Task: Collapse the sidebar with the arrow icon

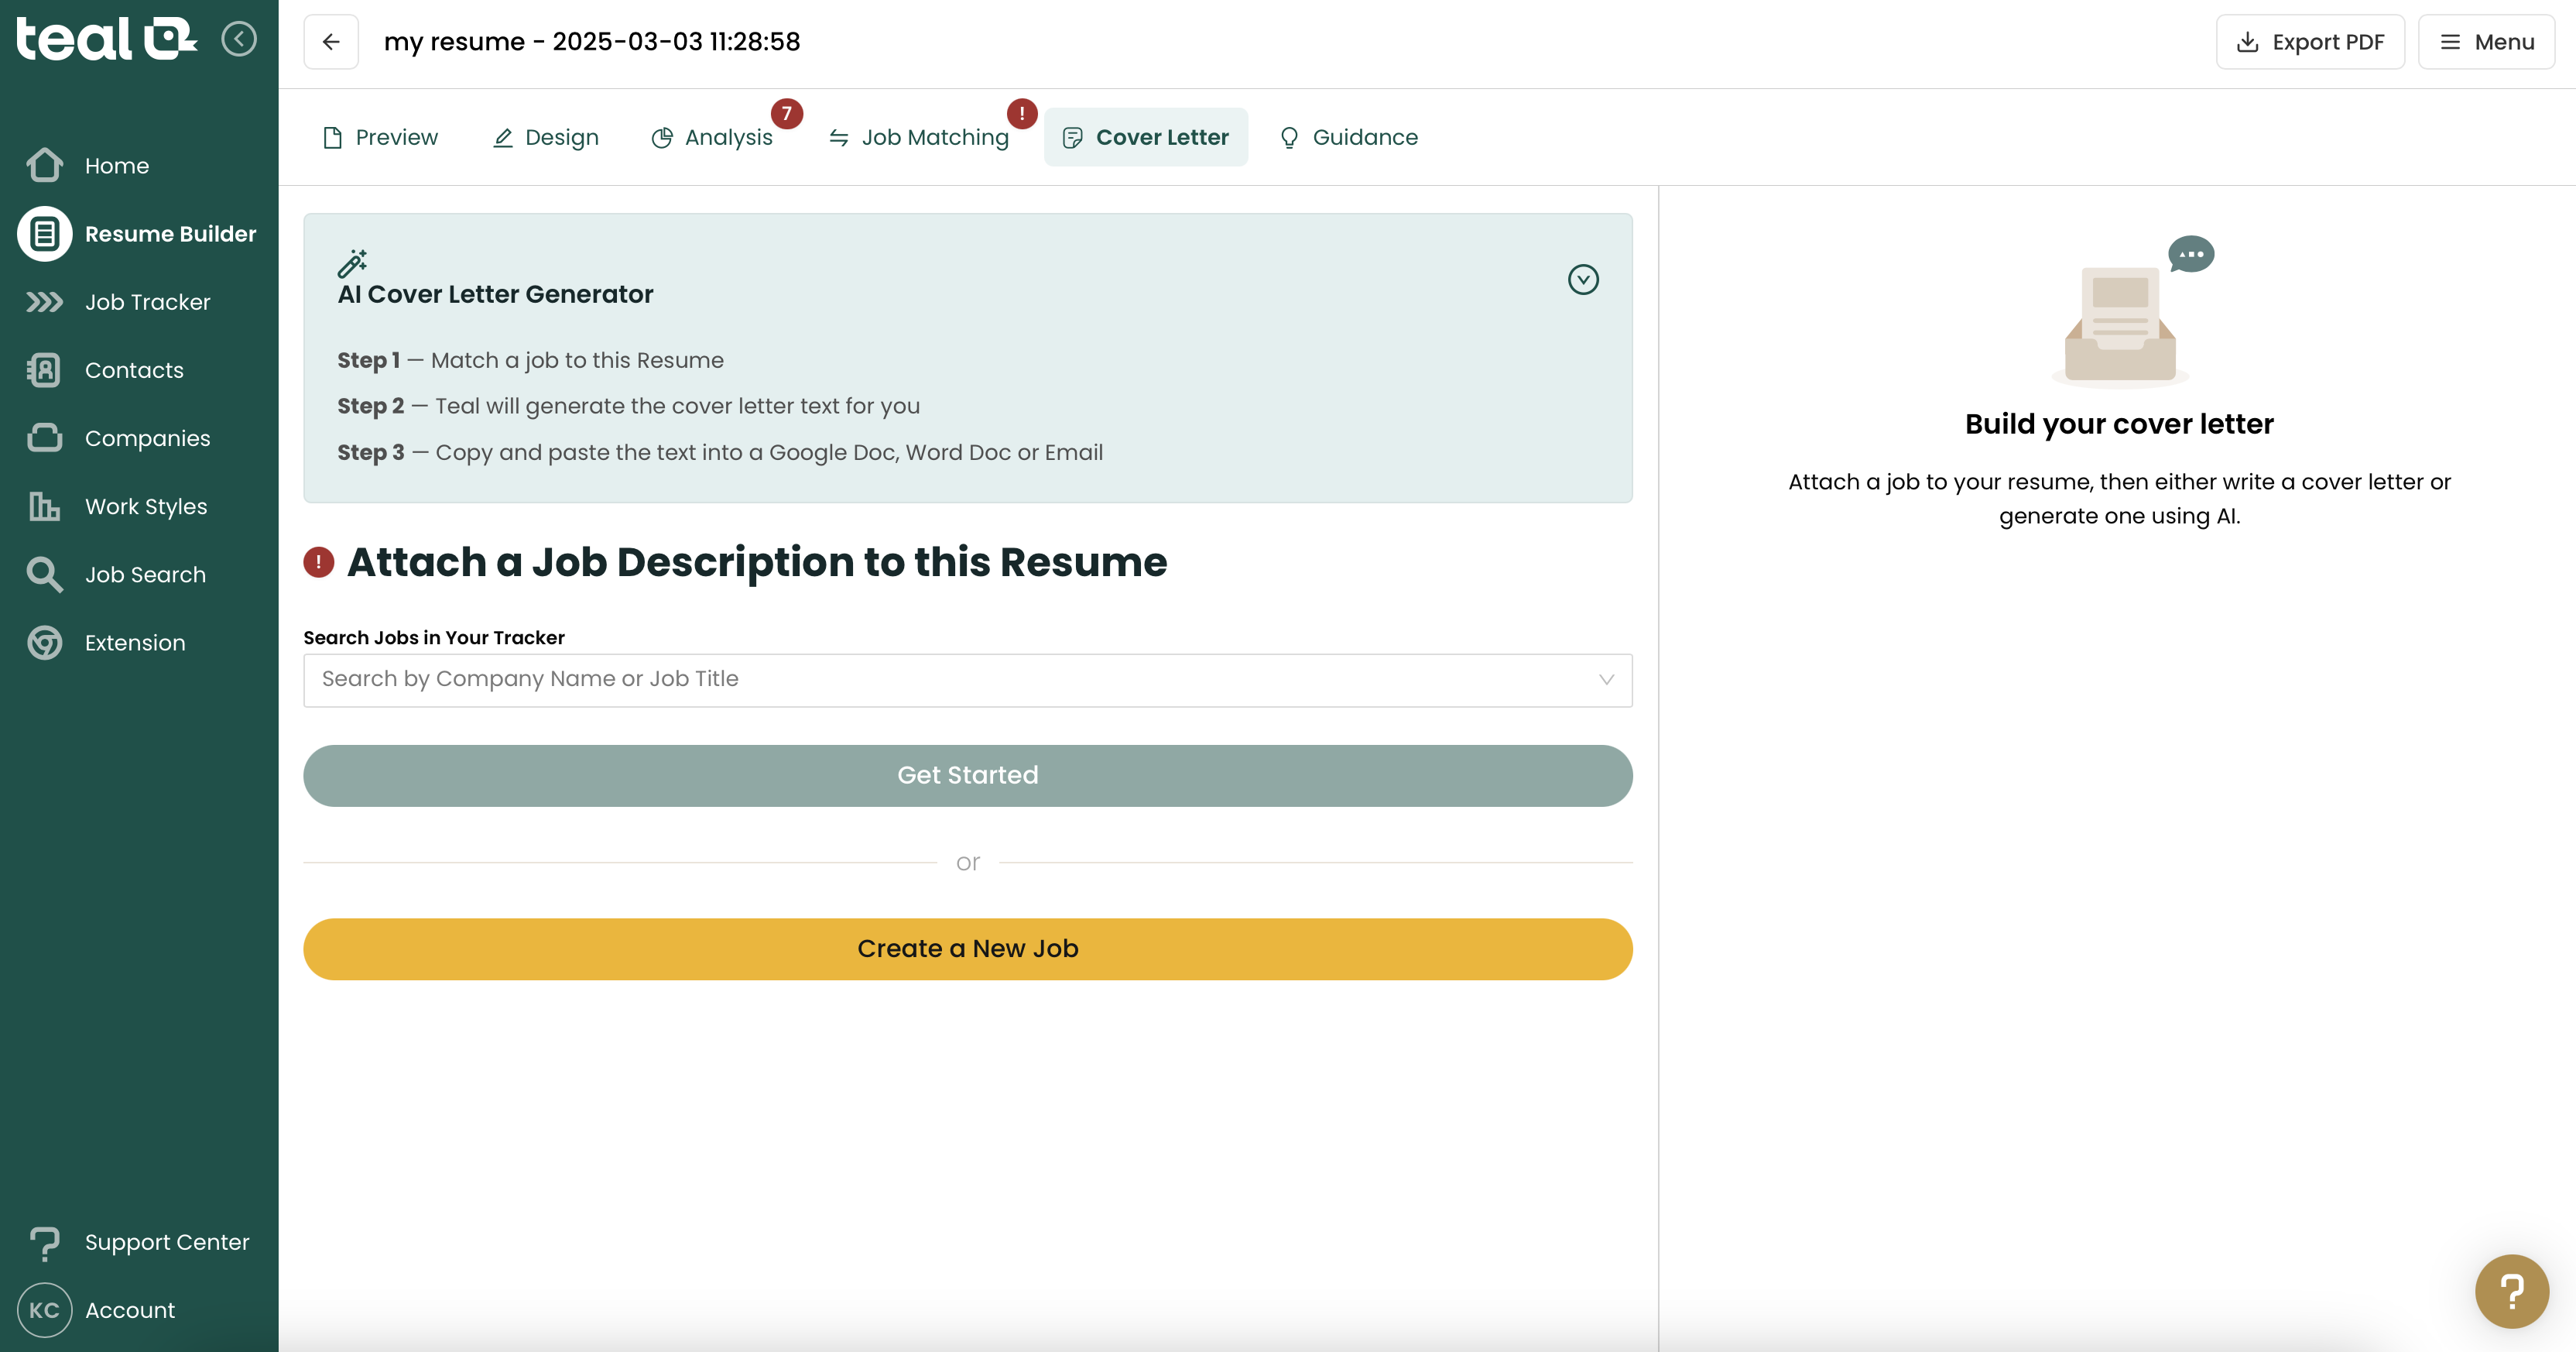Action: click(x=238, y=39)
